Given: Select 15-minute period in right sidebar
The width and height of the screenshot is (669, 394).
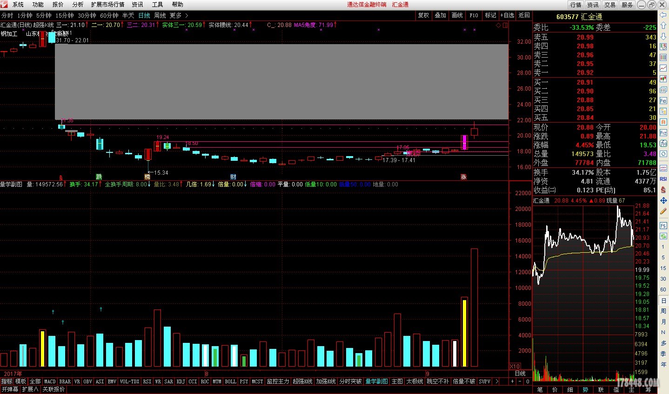Looking at the screenshot, I should [x=663, y=268].
